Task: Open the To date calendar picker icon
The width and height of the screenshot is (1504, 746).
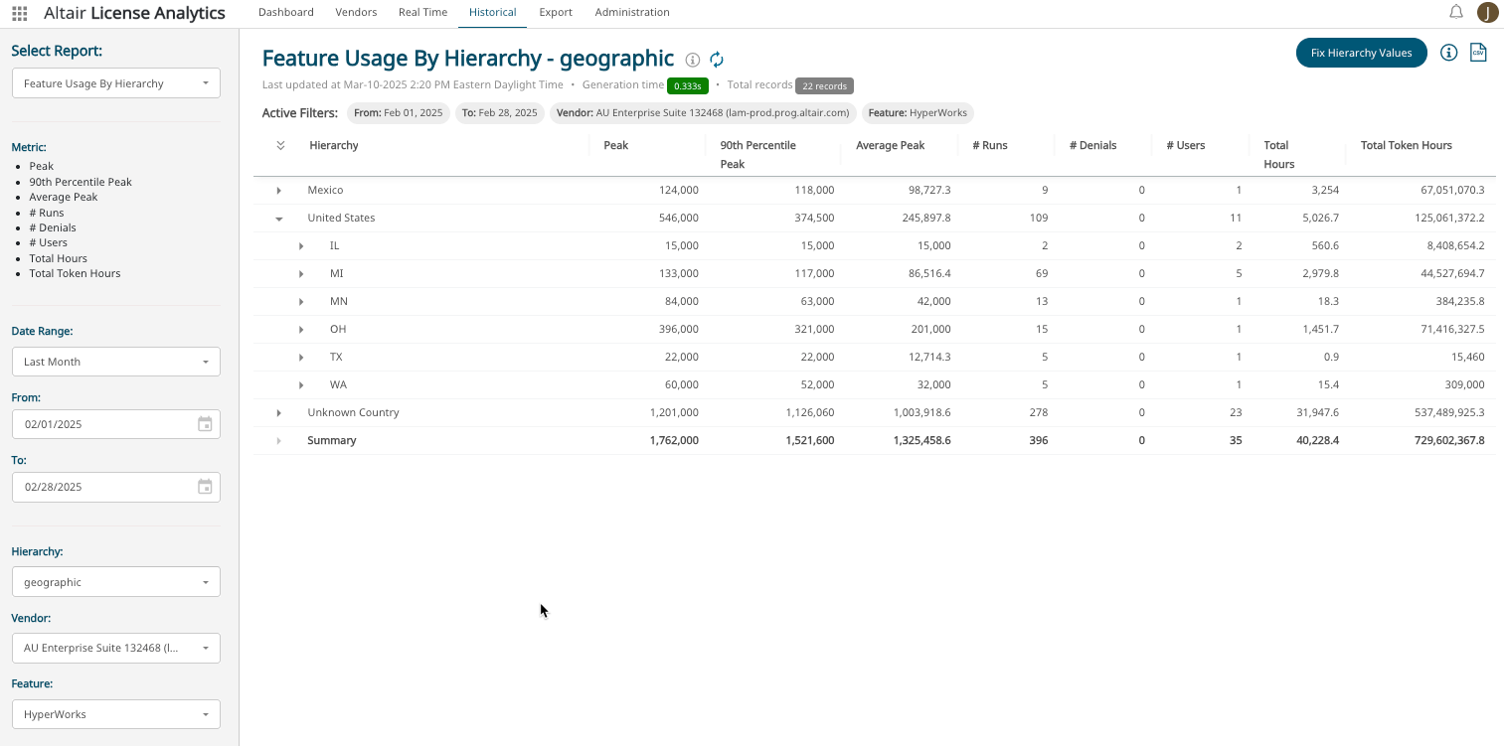Action: (x=205, y=487)
